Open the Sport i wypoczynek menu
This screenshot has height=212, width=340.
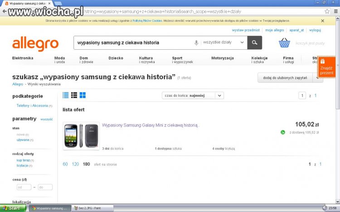pos(182,60)
